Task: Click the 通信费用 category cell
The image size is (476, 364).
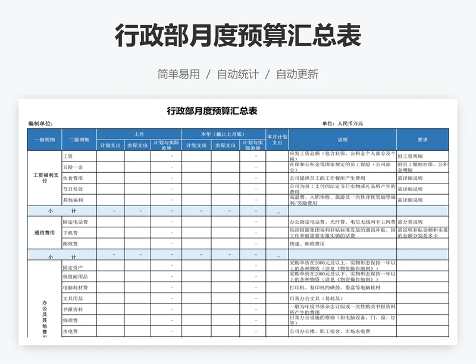Action: (x=44, y=233)
